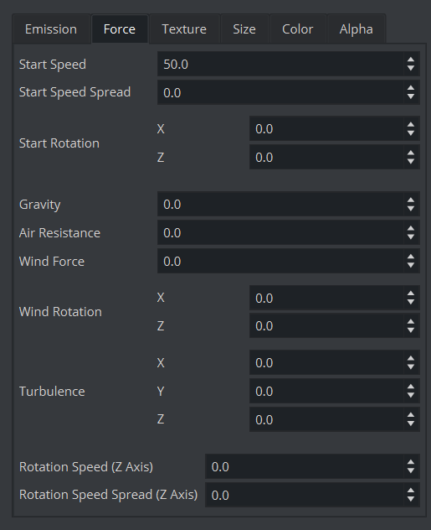Decrease Turbulence Y stepper value
The height and width of the screenshot is (530, 431).
click(410, 395)
